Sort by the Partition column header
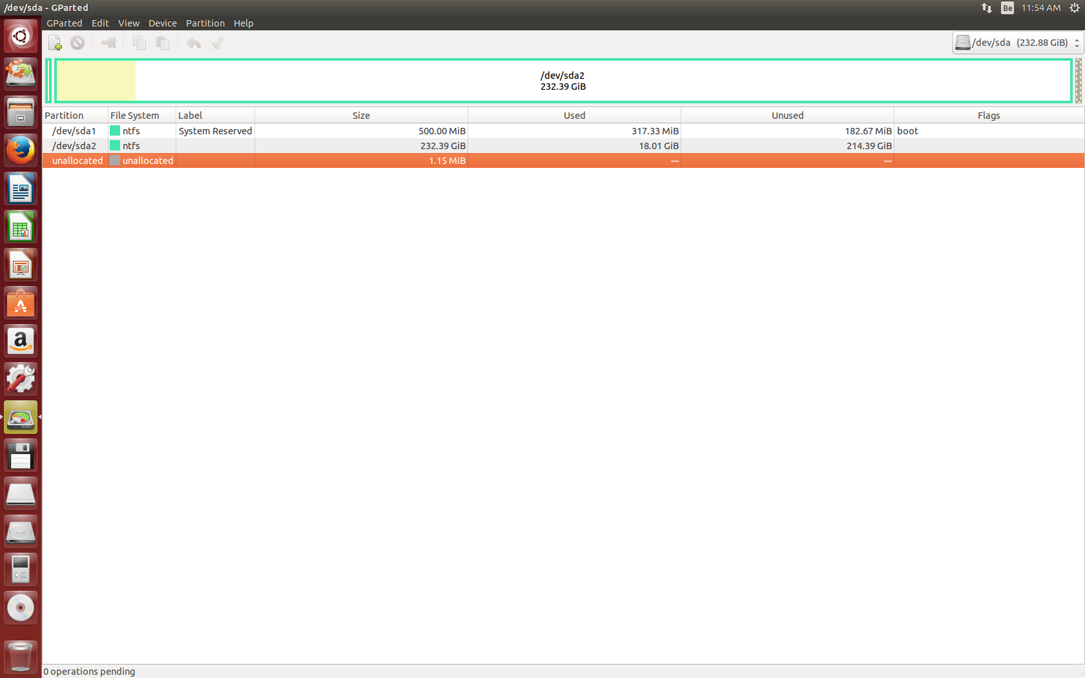1085x678 pixels. coord(75,116)
